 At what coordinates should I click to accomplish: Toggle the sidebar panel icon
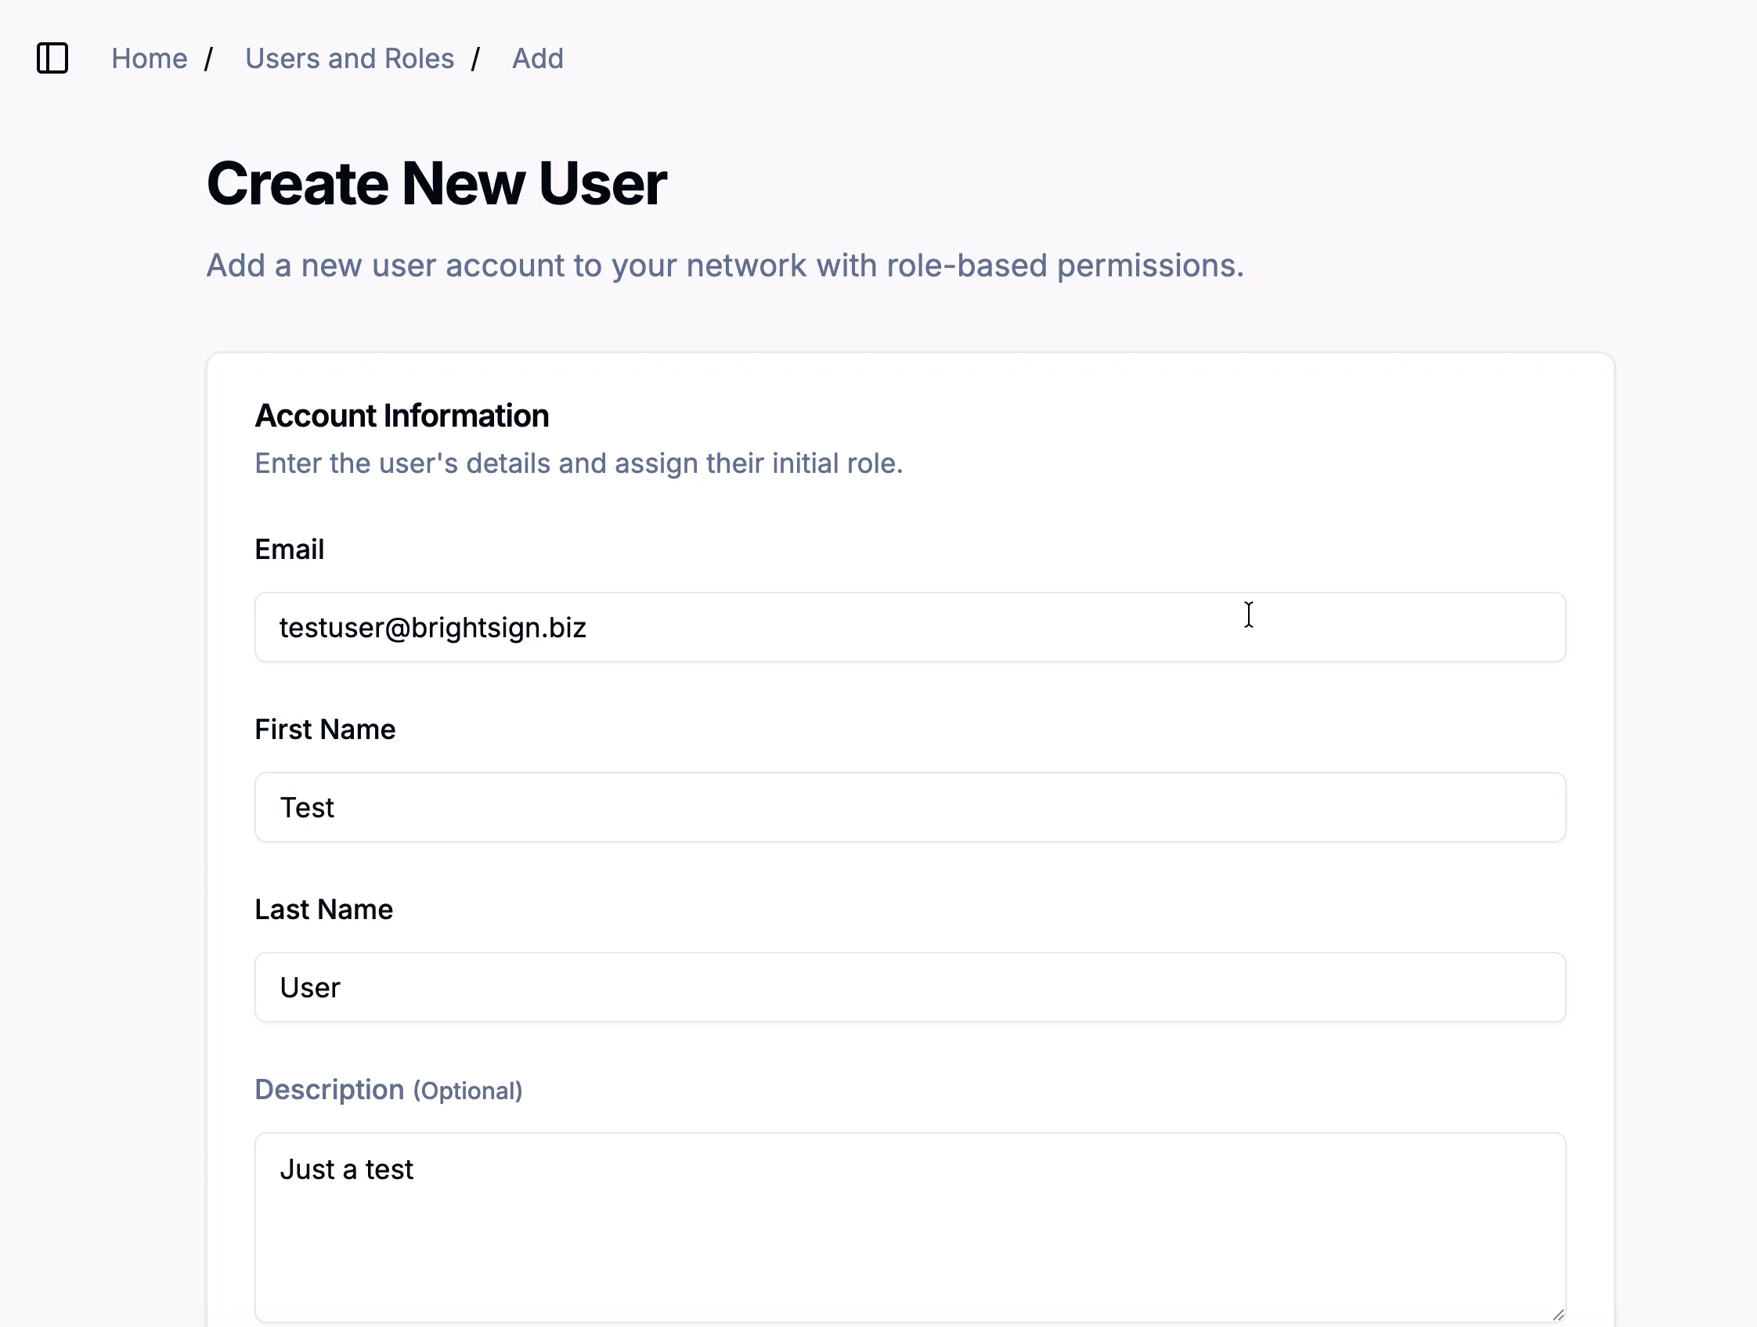(52, 58)
